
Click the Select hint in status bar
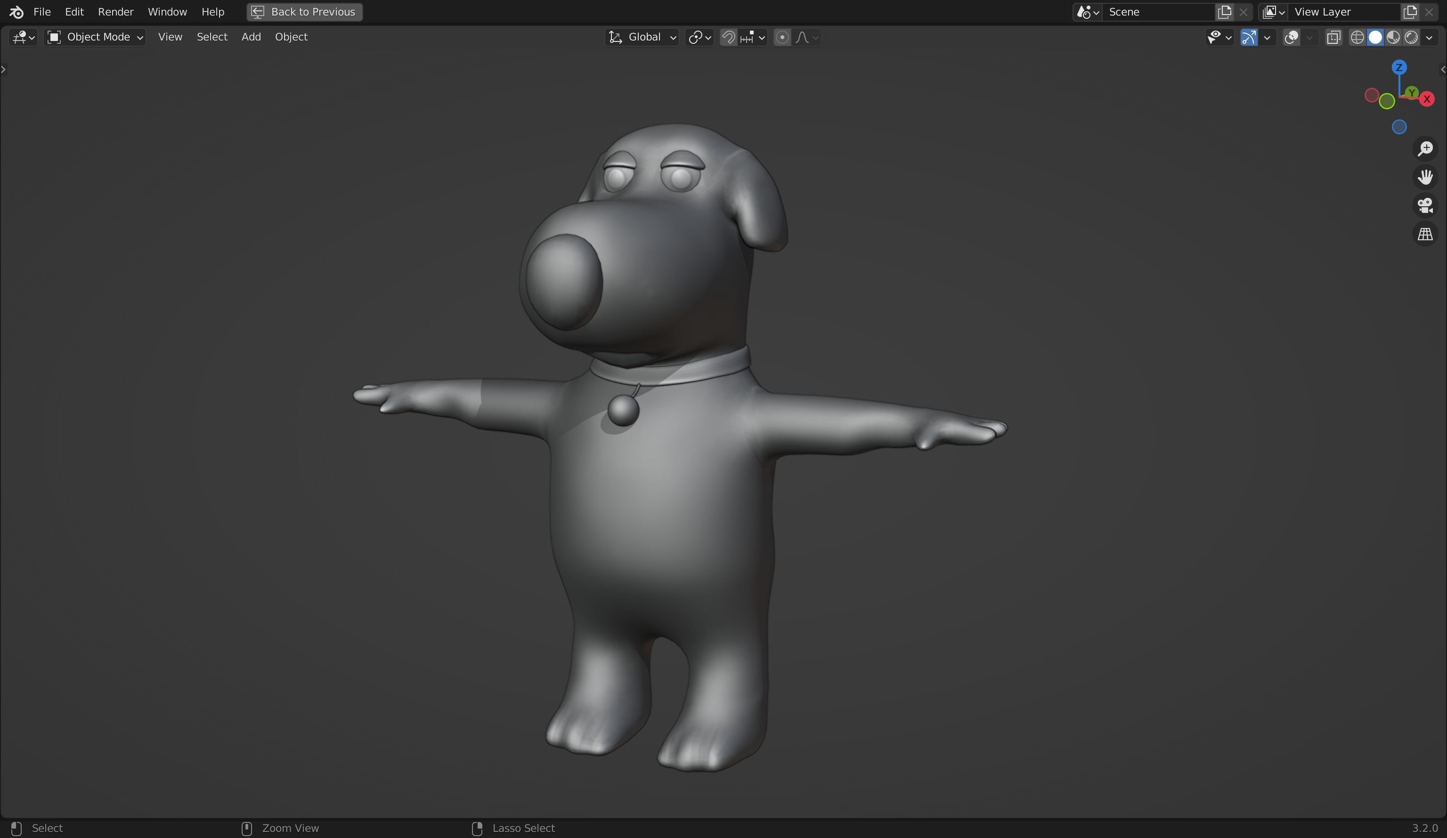tap(47, 828)
